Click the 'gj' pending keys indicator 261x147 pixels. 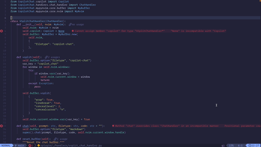point(223,145)
